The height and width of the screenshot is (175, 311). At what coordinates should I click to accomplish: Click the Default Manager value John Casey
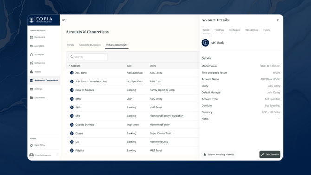273,93
